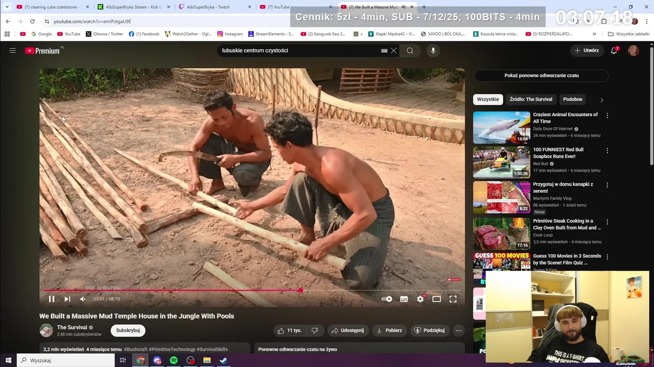Open Steam from the taskbar
The width and height of the screenshot is (654, 367).
click(223, 360)
